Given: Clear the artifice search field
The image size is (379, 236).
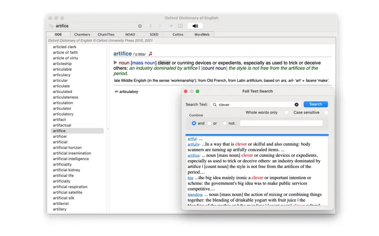Looking at the screenshot, I should pyautogui.click(x=140, y=26).
